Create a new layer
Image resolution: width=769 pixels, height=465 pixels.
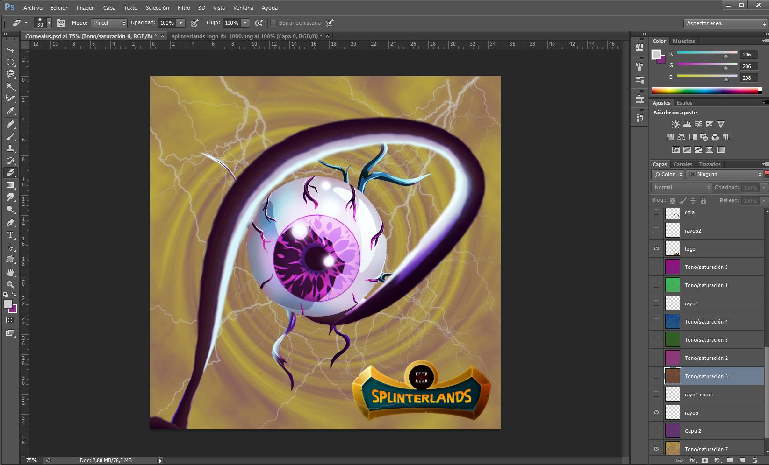click(x=742, y=460)
